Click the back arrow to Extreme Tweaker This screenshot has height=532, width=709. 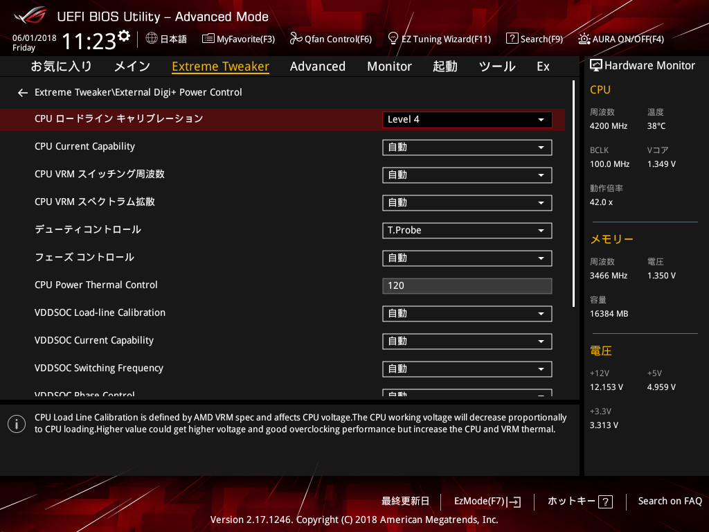click(23, 93)
